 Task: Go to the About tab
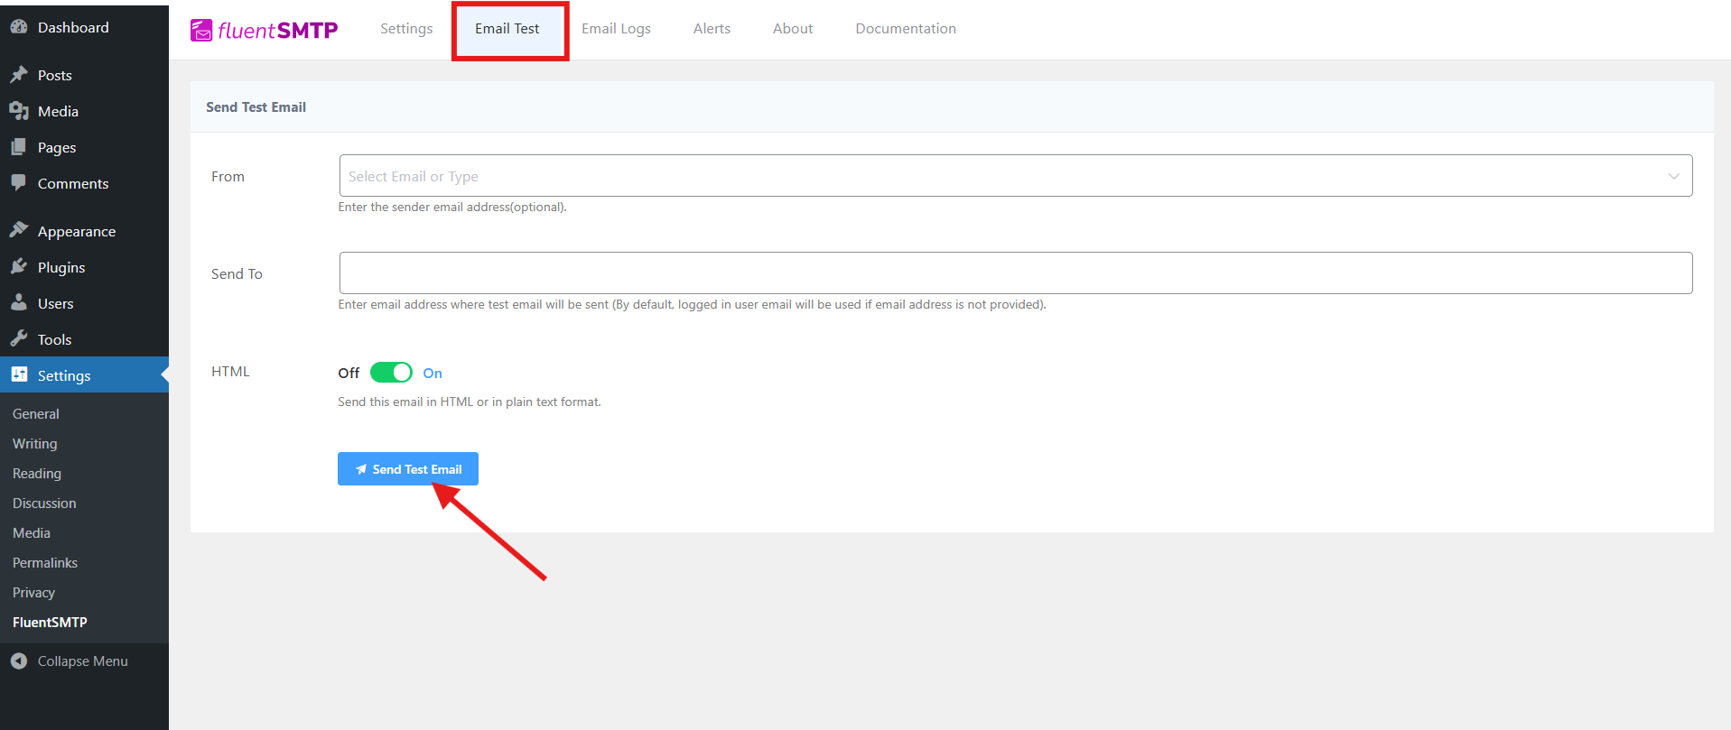(793, 29)
